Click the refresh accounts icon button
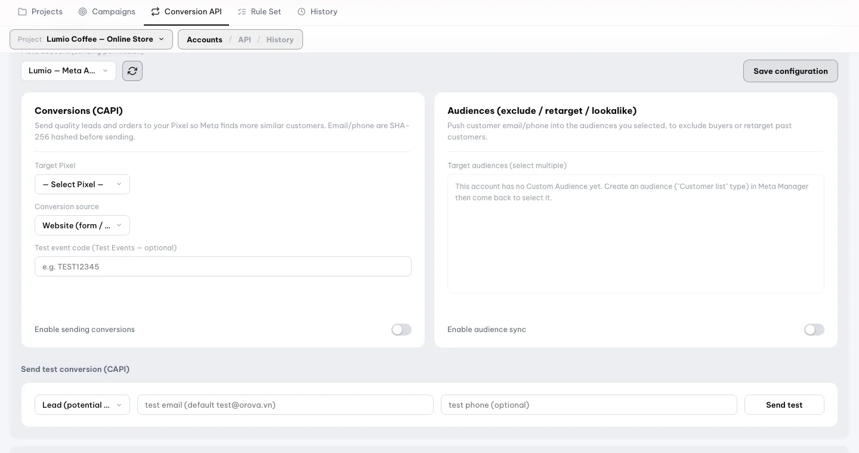Image resolution: width=859 pixels, height=453 pixels. click(132, 71)
